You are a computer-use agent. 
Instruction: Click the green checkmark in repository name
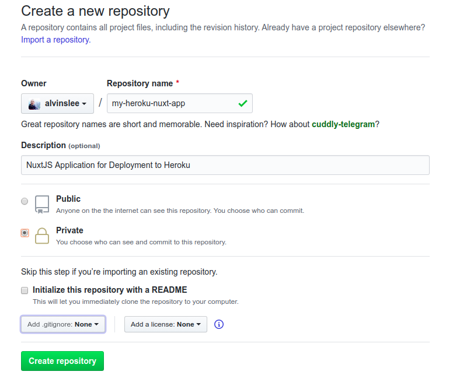click(x=242, y=103)
